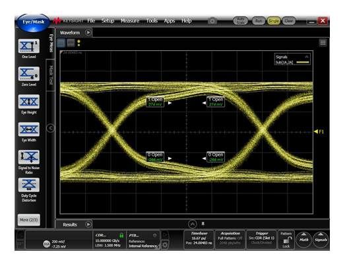Open the gear settings icon in bottom bar

[165, 245]
